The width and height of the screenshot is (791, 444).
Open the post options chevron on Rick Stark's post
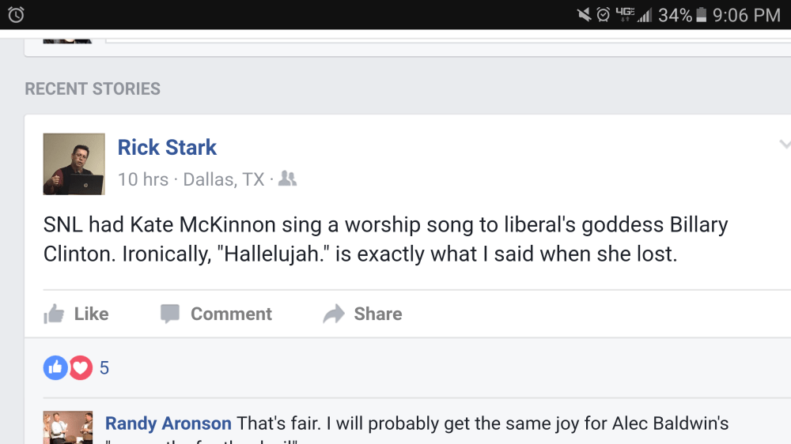784,145
